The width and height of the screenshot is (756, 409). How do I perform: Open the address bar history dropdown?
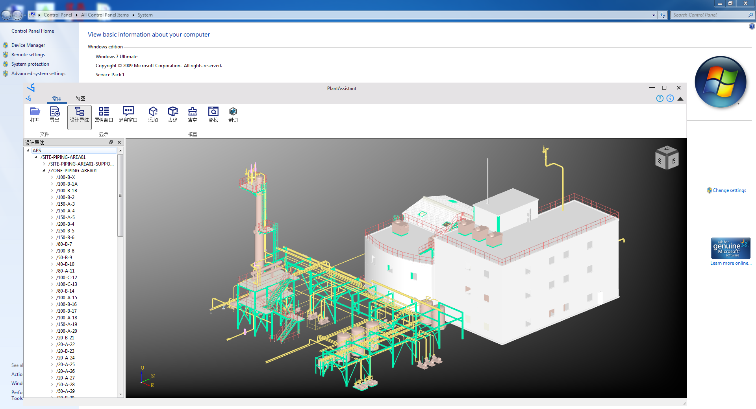click(654, 15)
